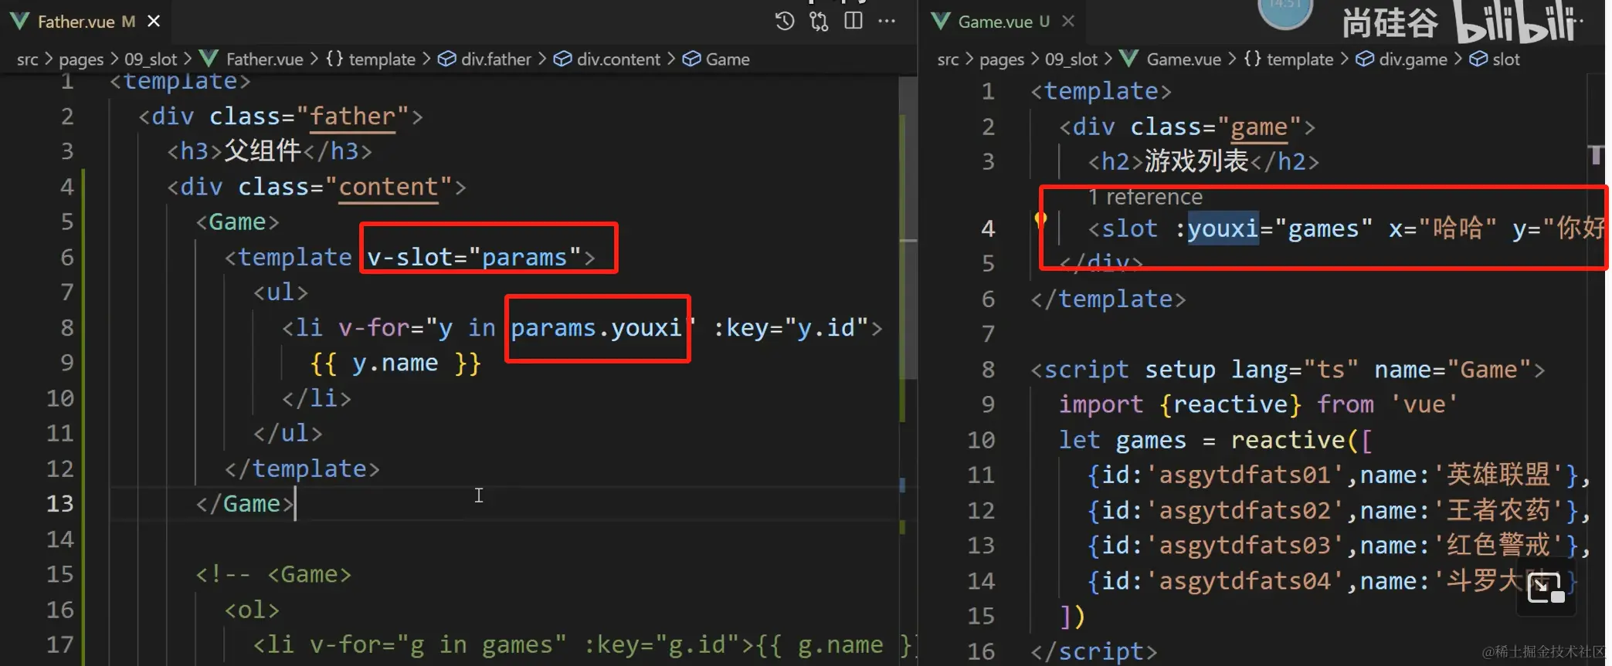The height and width of the screenshot is (666, 1612).
Task: Click the Vue logo icon on Father.vue tab
Action: click(21, 21)
